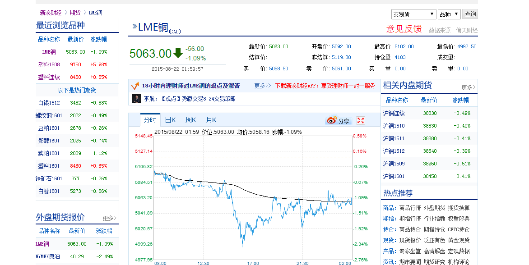Open 白银1512 hot futures row

click(49, 103)
